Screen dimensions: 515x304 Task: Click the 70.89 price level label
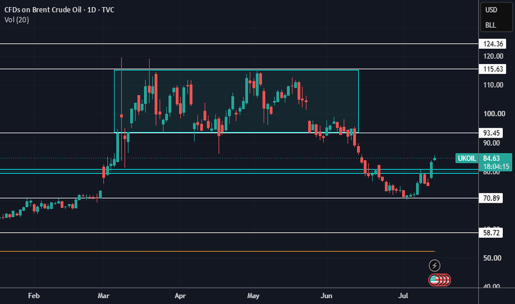click(491, 198)
